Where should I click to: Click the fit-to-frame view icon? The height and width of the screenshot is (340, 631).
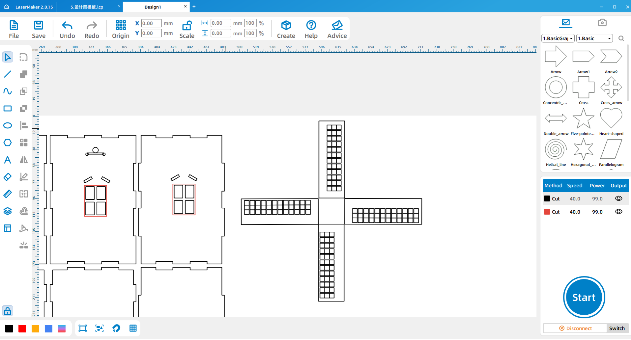coord(83,328)
